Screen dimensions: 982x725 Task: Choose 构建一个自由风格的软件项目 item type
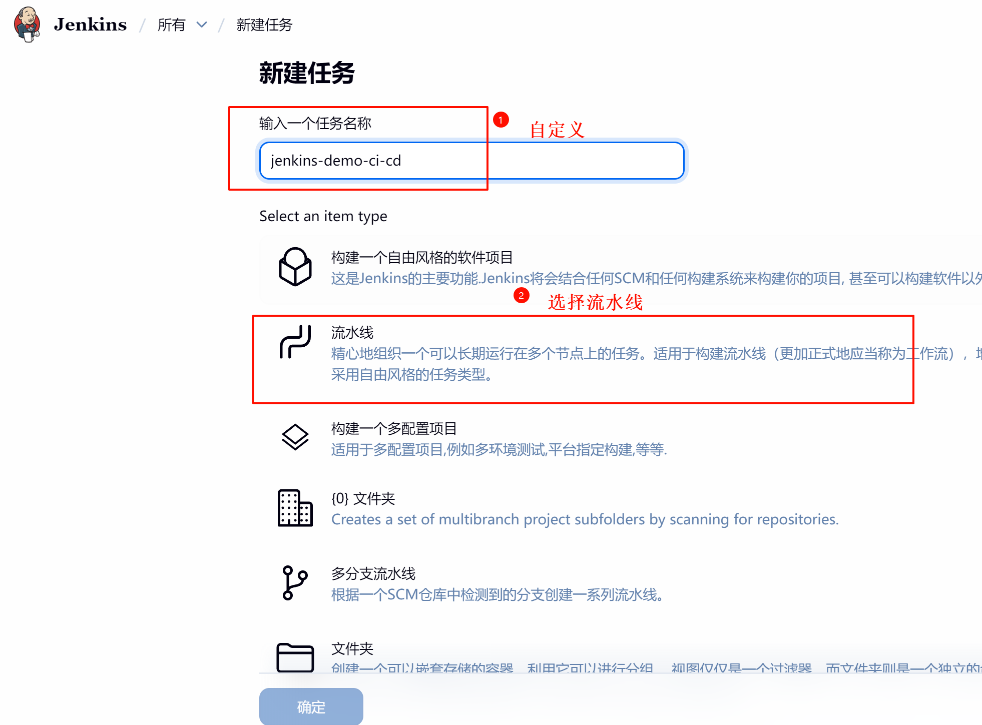pyautogui.click(x=421, y=257)
